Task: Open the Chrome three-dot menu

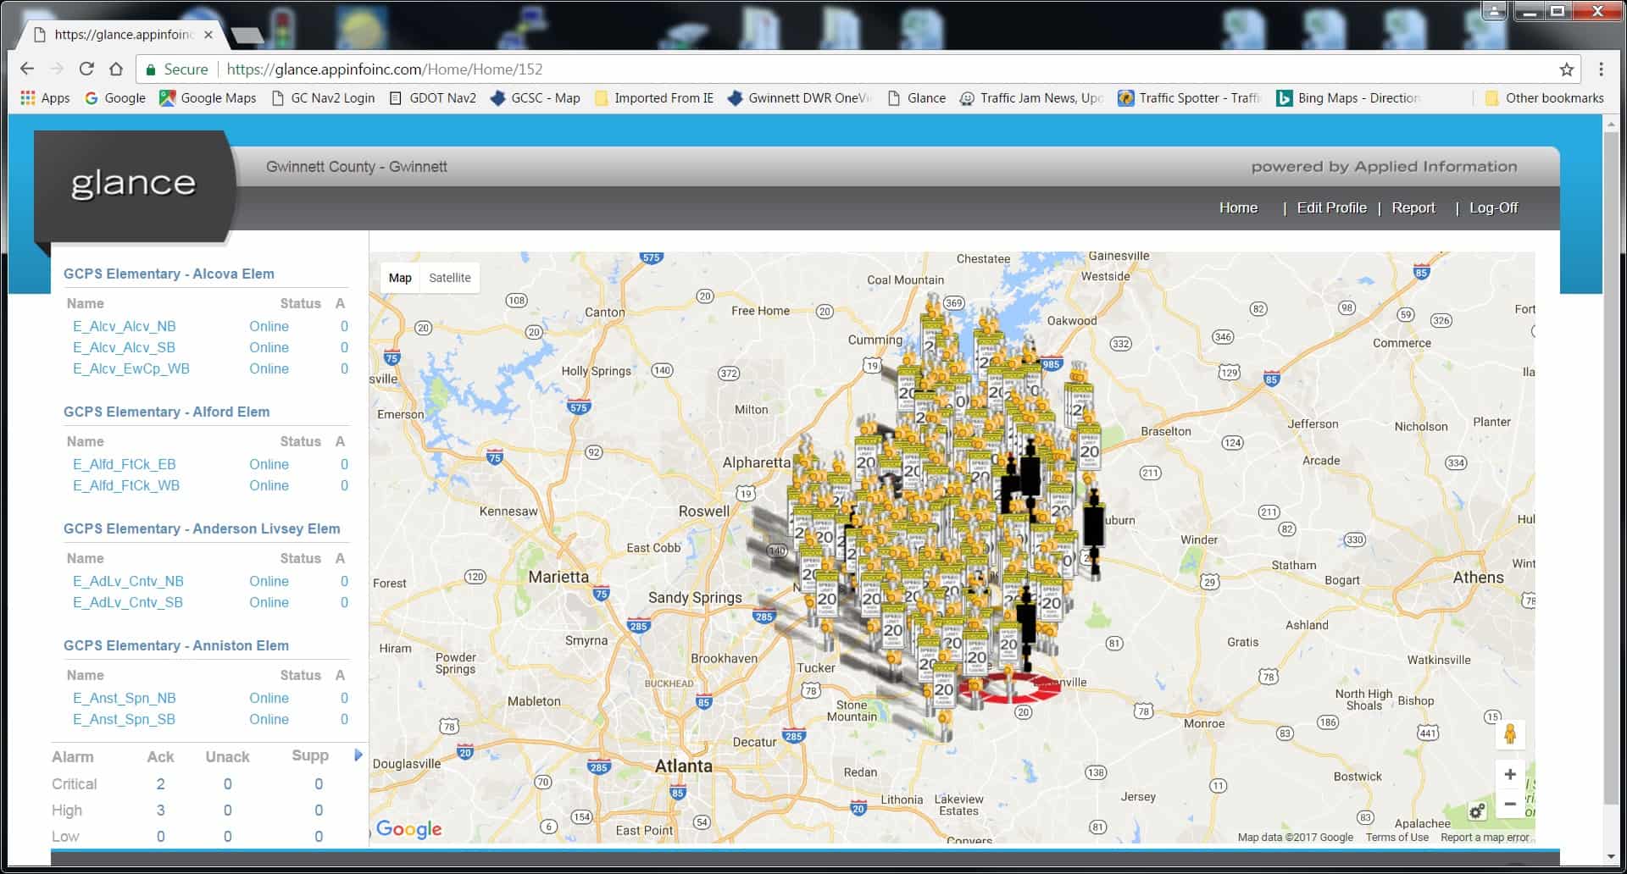Action: [x=1601, y=69]
